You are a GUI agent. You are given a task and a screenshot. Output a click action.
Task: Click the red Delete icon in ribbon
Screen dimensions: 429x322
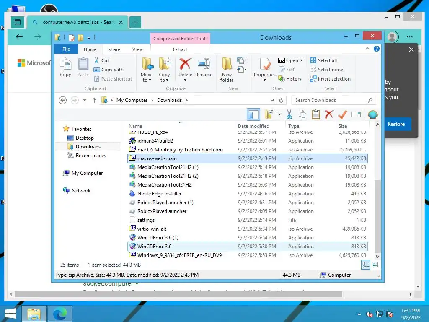click(185, 64)
